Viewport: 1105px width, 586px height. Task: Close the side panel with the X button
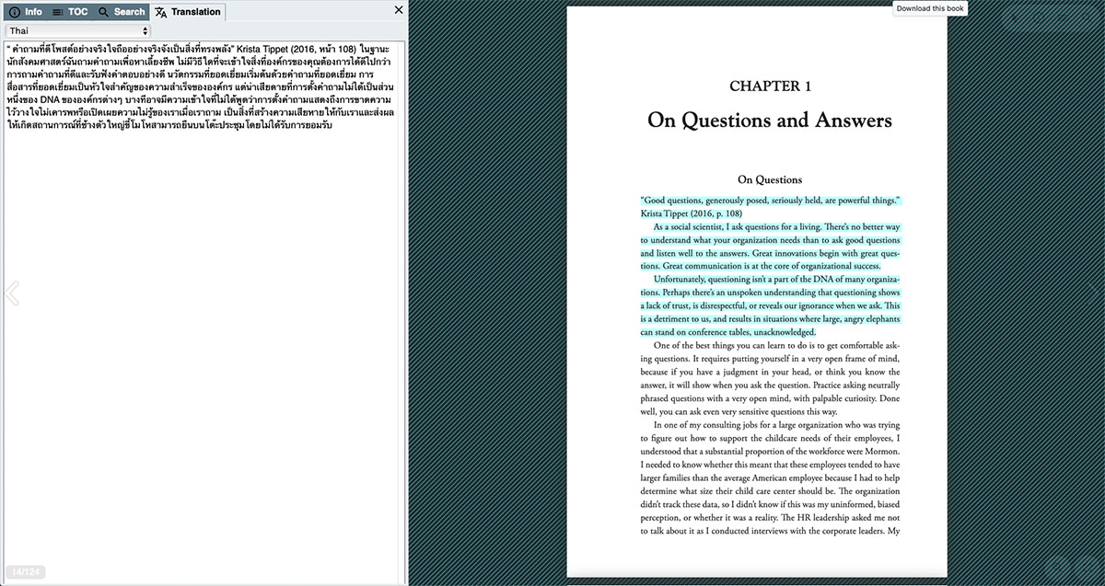pos(399,10)
